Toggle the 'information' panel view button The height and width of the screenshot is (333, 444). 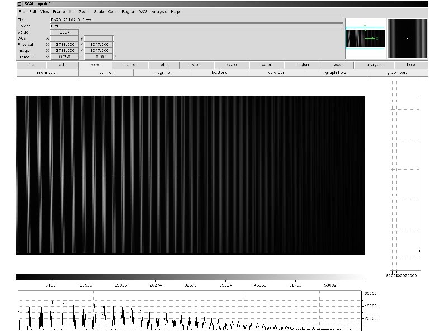pyautogui.click(x=48, y=73)
